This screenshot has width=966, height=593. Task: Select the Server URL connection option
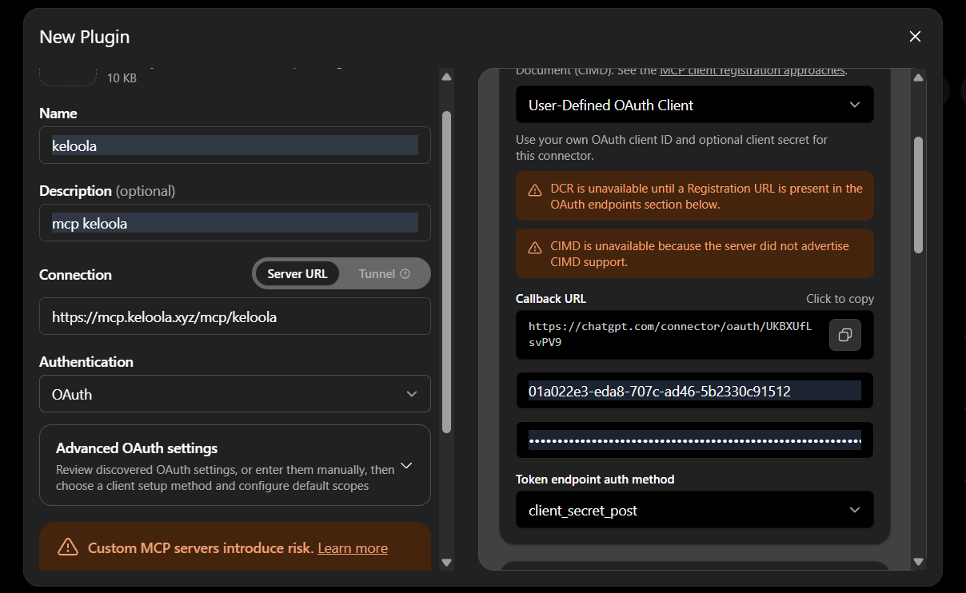click(x=297, y=273)
